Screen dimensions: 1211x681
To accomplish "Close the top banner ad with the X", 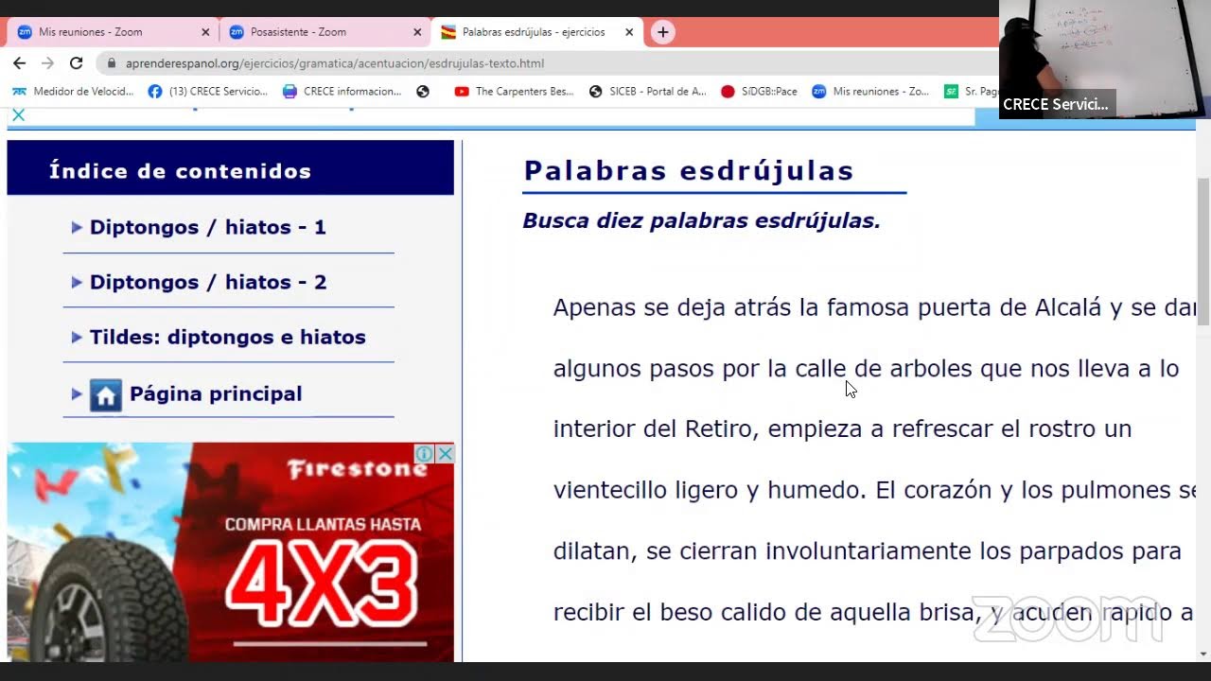I will click(18, 114).
